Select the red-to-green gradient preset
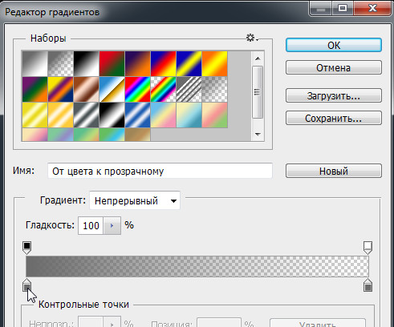 coord(112,63)
